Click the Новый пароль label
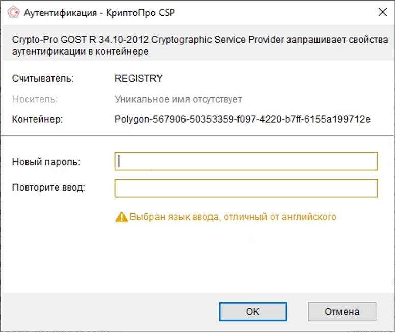This screenshot has width=396, height=333. [x=46, y=162]
